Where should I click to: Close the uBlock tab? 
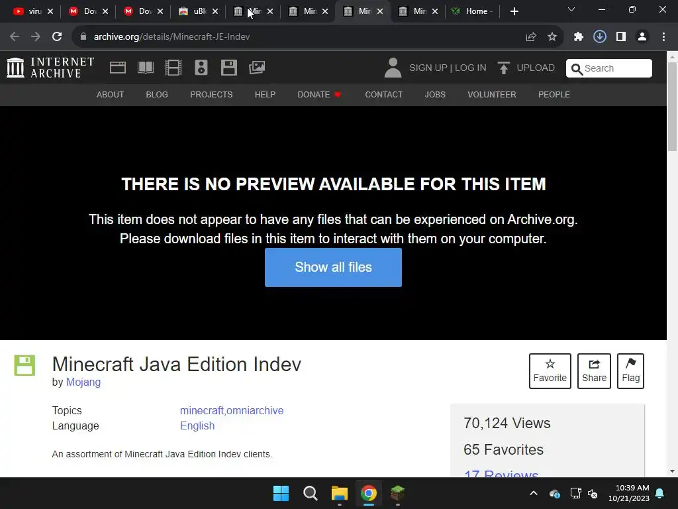[215, 11]
